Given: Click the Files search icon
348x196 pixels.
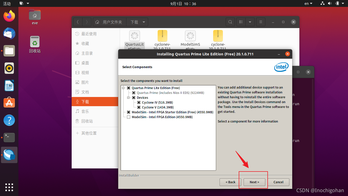Looking at the screenshot, I should [230, 22].
